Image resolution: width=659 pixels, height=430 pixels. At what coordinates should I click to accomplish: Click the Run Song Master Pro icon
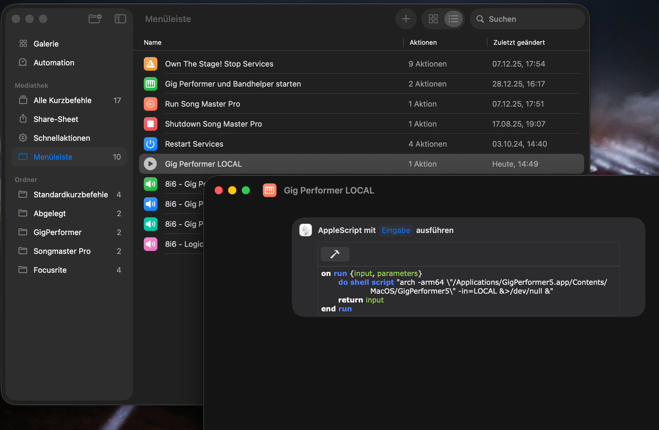[x=150, y=104]
